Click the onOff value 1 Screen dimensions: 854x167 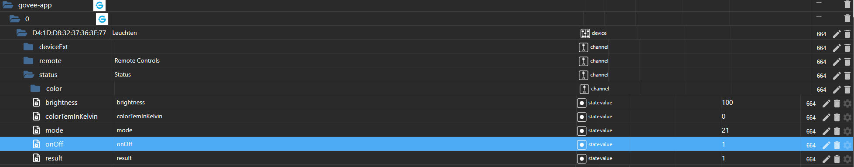point(723,144)
